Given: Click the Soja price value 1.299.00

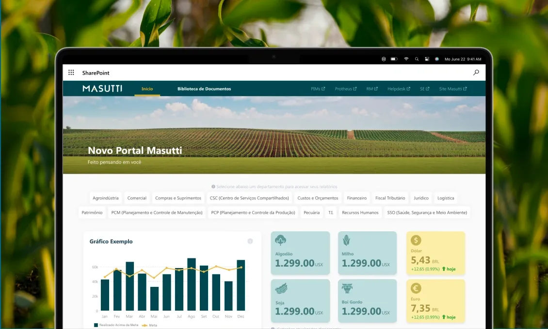Looking at the screenshot, I should pyautogui.click(x=295, y=311).
